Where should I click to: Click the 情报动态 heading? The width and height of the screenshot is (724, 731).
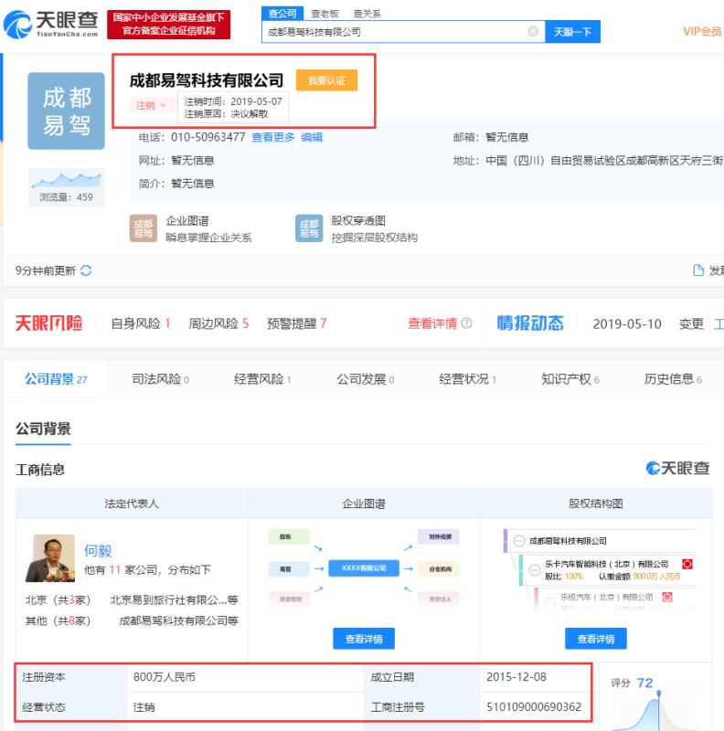530,323
